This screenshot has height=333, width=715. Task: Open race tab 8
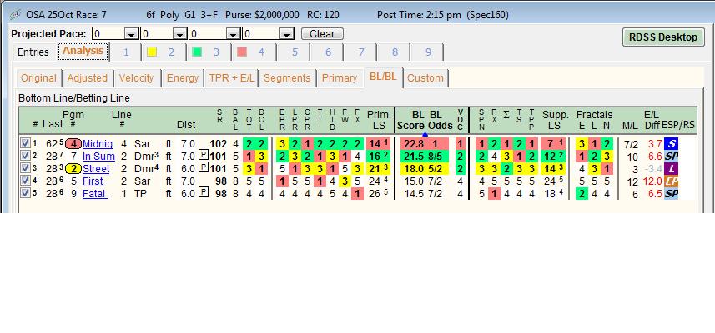coord(395,52)
